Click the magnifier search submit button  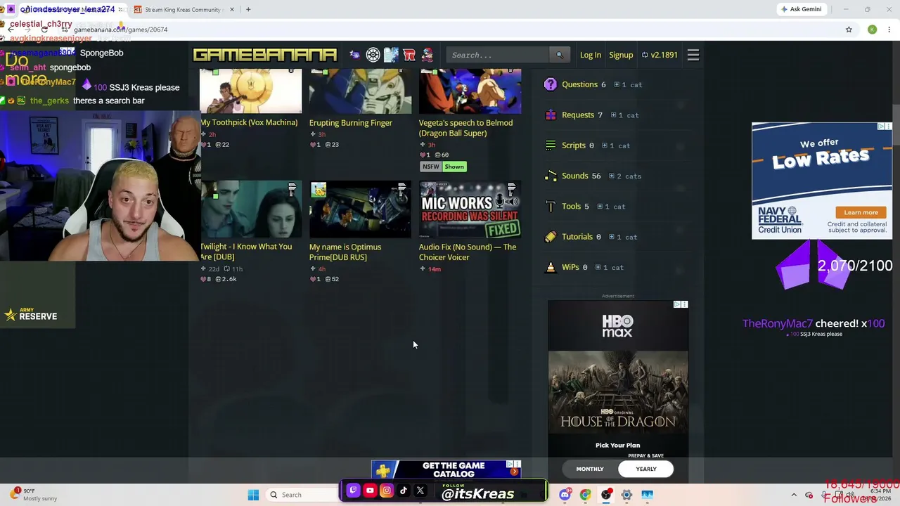(560, 55)
